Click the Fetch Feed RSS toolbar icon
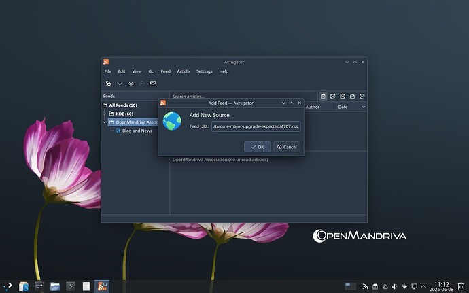Image resolution: width=469 pixels, height=293 pixels. click(x=109, y=84)
